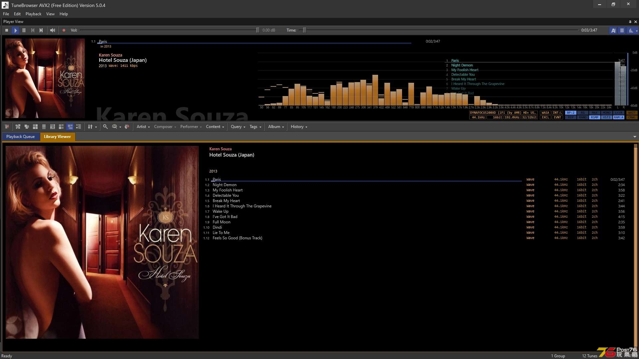Open the Tags dropdown
Viewport: 639px width, 359px height.
point(255,127)
